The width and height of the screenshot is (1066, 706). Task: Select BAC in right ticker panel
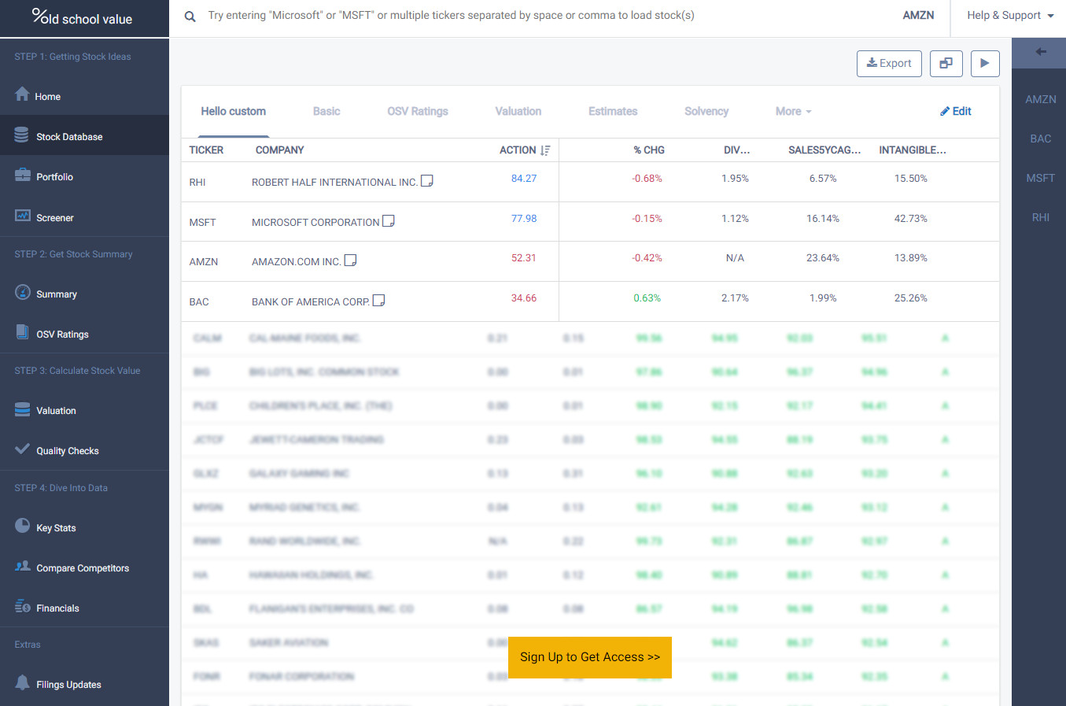[x=1040, y=139]
